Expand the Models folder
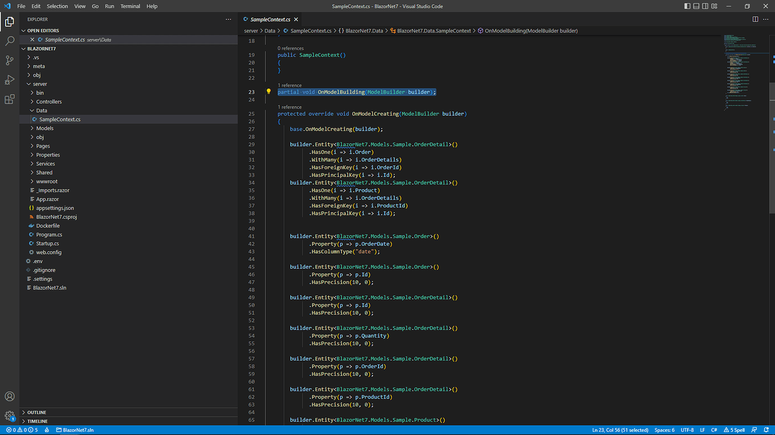 (x=45, y=128)
